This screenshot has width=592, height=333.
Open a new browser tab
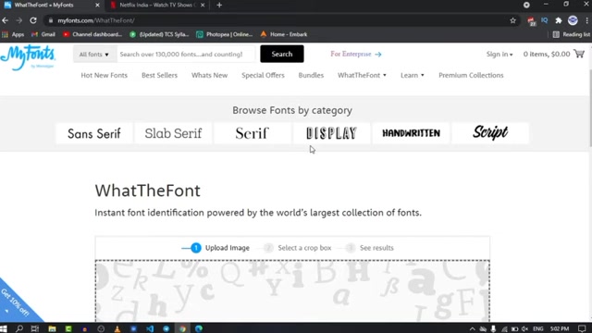pos(219,6)
